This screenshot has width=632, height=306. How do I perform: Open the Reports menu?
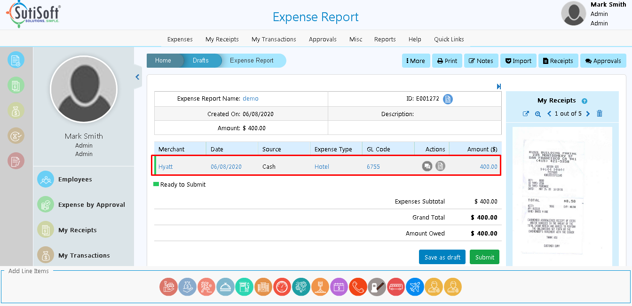pyautogui.click(x=385, y=39)
